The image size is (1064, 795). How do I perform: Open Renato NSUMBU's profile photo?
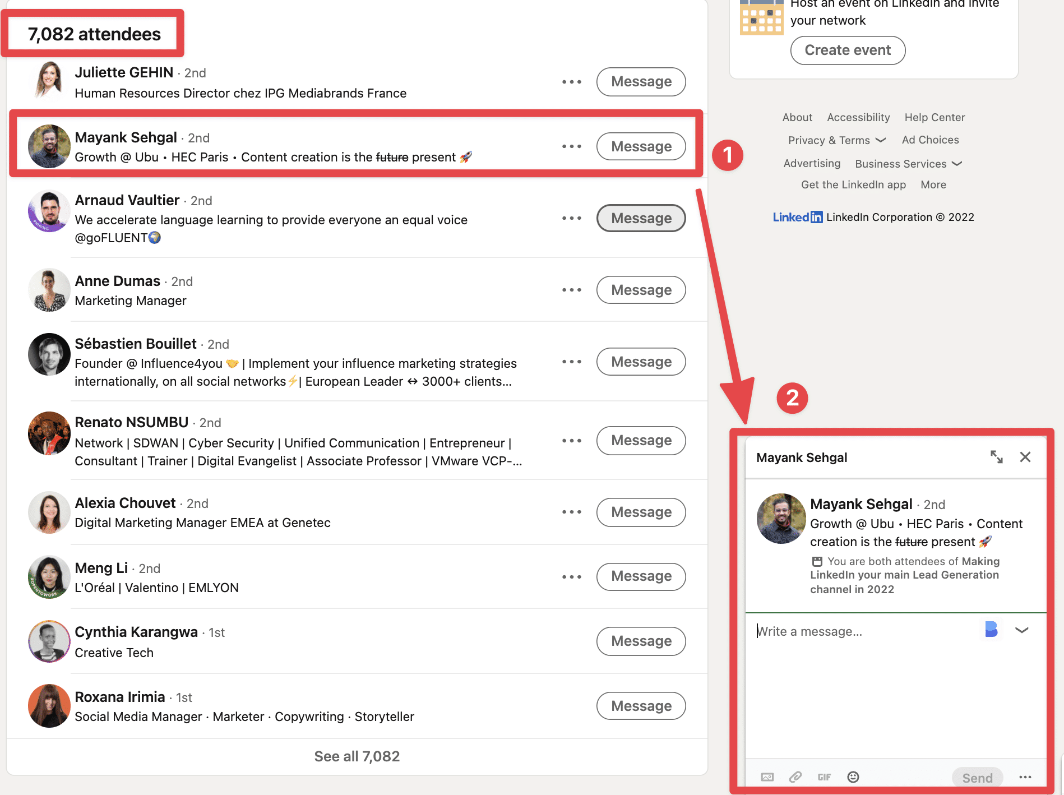pyautogui.click(x=49, y=433)
